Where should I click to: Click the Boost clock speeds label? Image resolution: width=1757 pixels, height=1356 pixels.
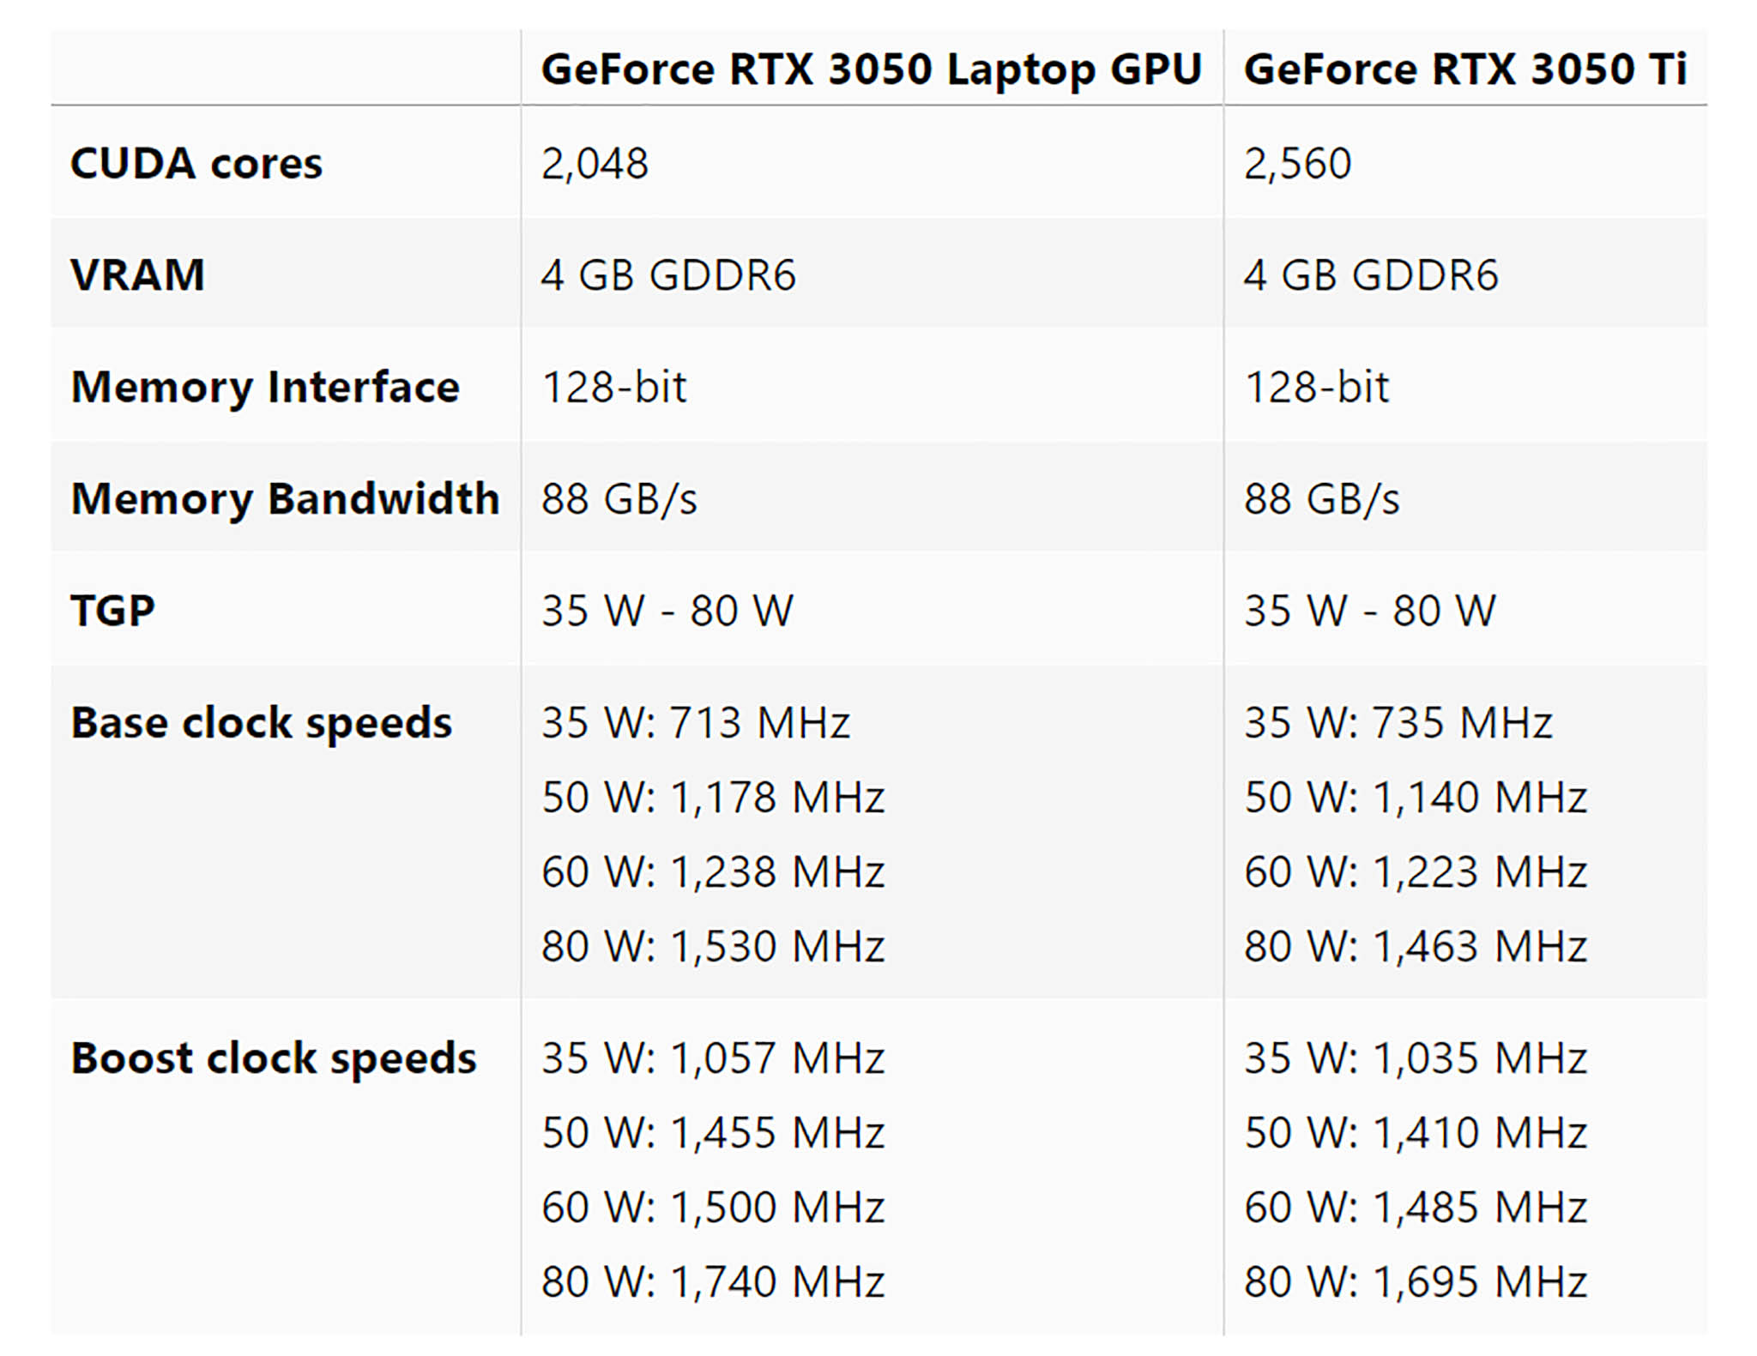(x=273, y=1058)
